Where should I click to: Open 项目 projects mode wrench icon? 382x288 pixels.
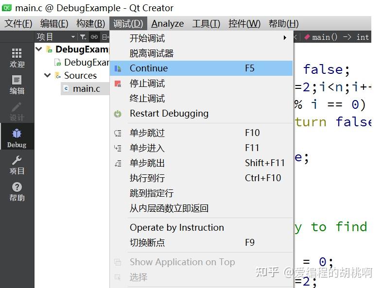tap(17, 160)
